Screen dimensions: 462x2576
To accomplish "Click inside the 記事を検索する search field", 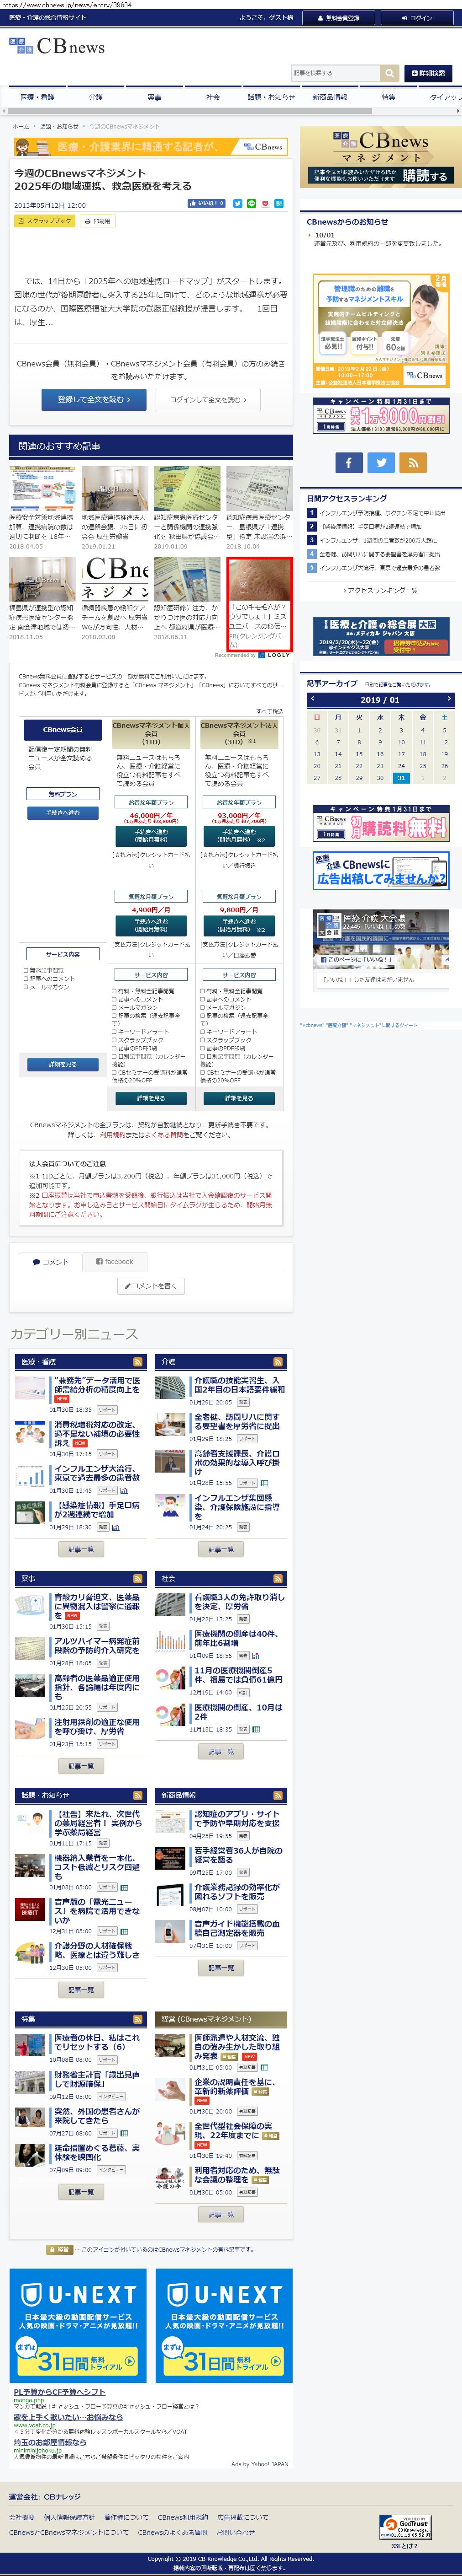I will (x=335, y=73).
